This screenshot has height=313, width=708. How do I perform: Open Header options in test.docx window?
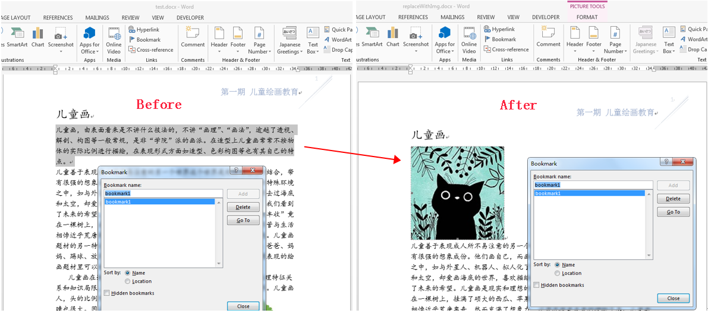coord(219,40)
